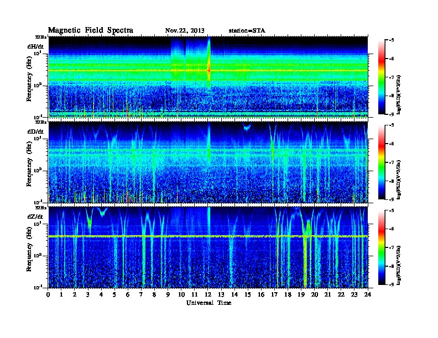
Task: Click hour "14" on the Universal Time axis
Action: pos(234,295)
